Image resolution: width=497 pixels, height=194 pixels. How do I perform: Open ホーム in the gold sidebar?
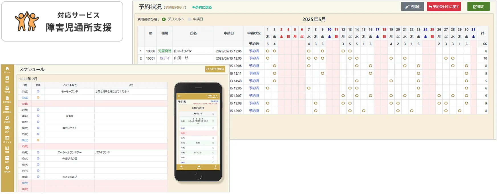(7, 70)
